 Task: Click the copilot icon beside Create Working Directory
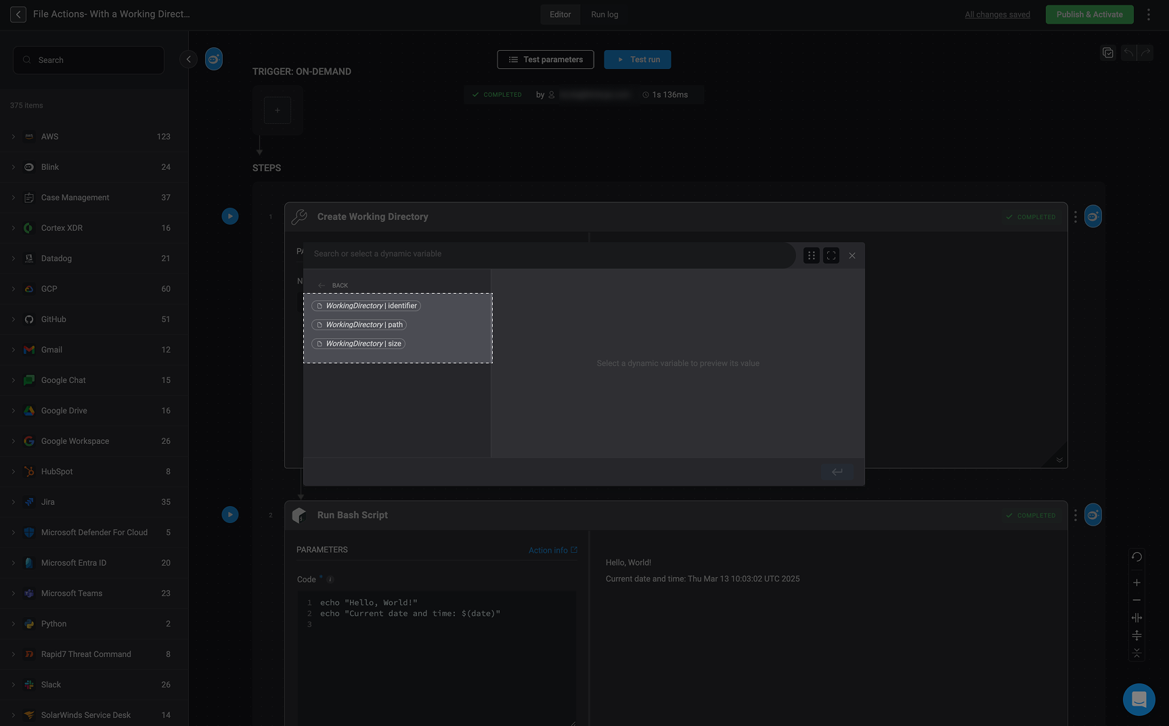coord(1093,217)
